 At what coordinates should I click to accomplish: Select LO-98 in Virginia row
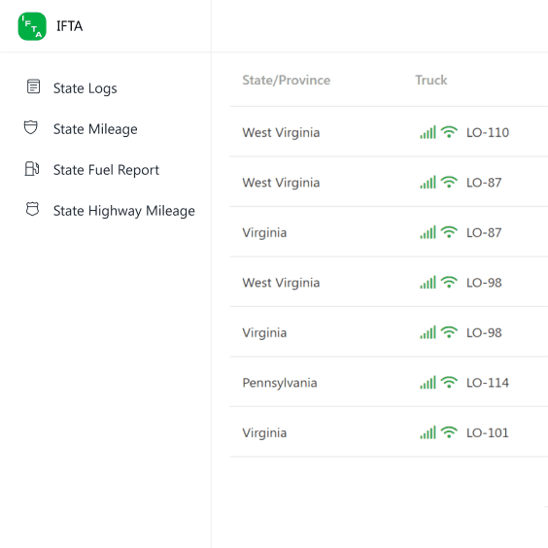(x=484, y=332)
